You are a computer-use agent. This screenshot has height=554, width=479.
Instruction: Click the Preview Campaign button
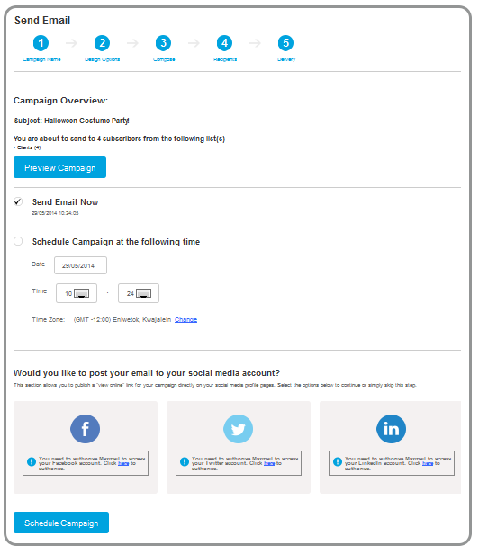[59, 167]
